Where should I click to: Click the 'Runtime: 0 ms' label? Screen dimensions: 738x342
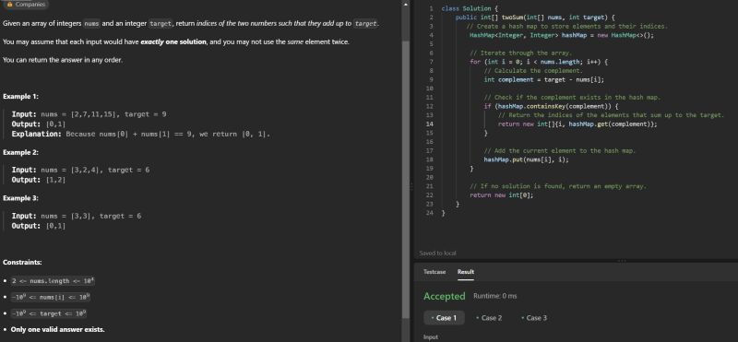[494, 296]
